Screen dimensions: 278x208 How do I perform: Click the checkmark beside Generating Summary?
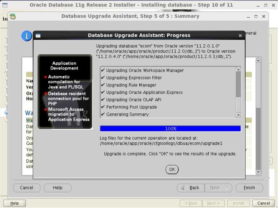[x=103, y=114]
